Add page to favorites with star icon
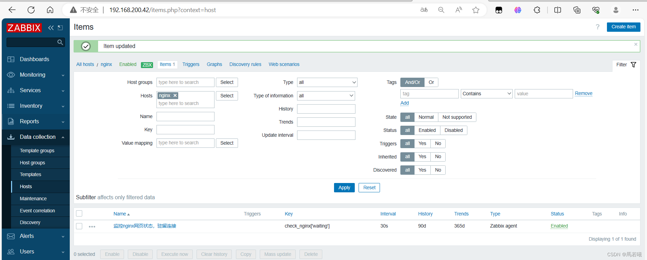Viewport: 647px width, 260px height. click(476, 10)
